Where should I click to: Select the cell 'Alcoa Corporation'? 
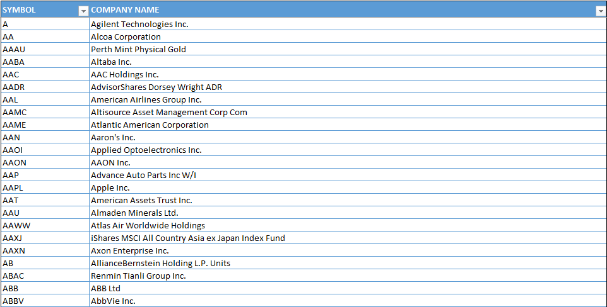point(348,36)
